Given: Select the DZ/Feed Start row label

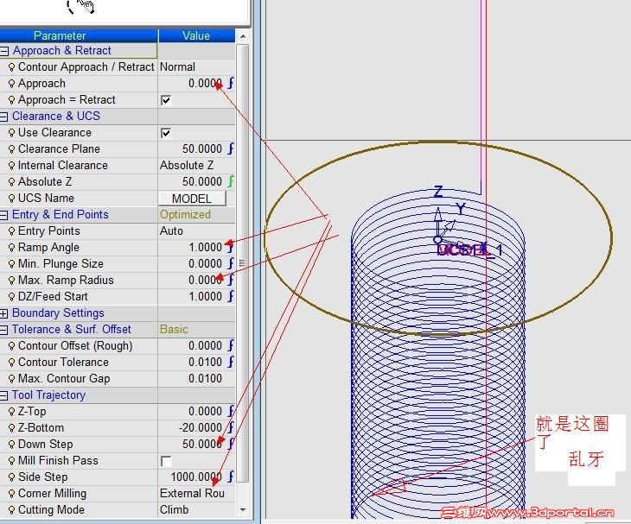Looking at the screenshot, I should click(53, 296).
